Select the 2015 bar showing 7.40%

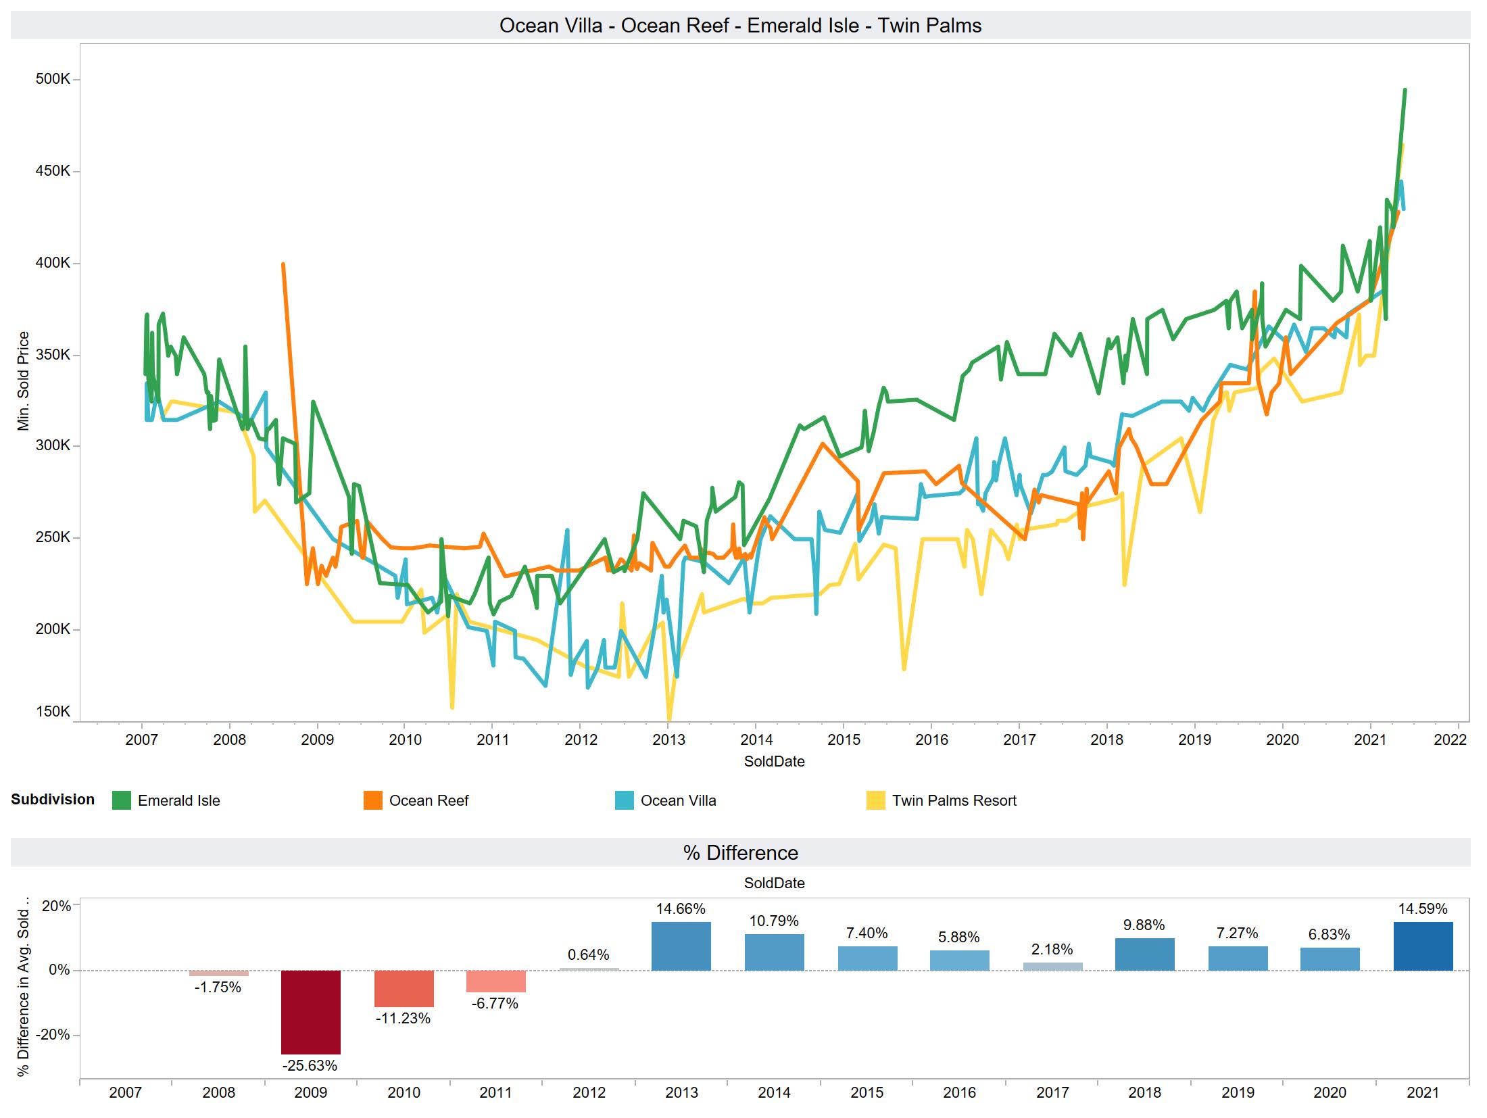(867, 958)
